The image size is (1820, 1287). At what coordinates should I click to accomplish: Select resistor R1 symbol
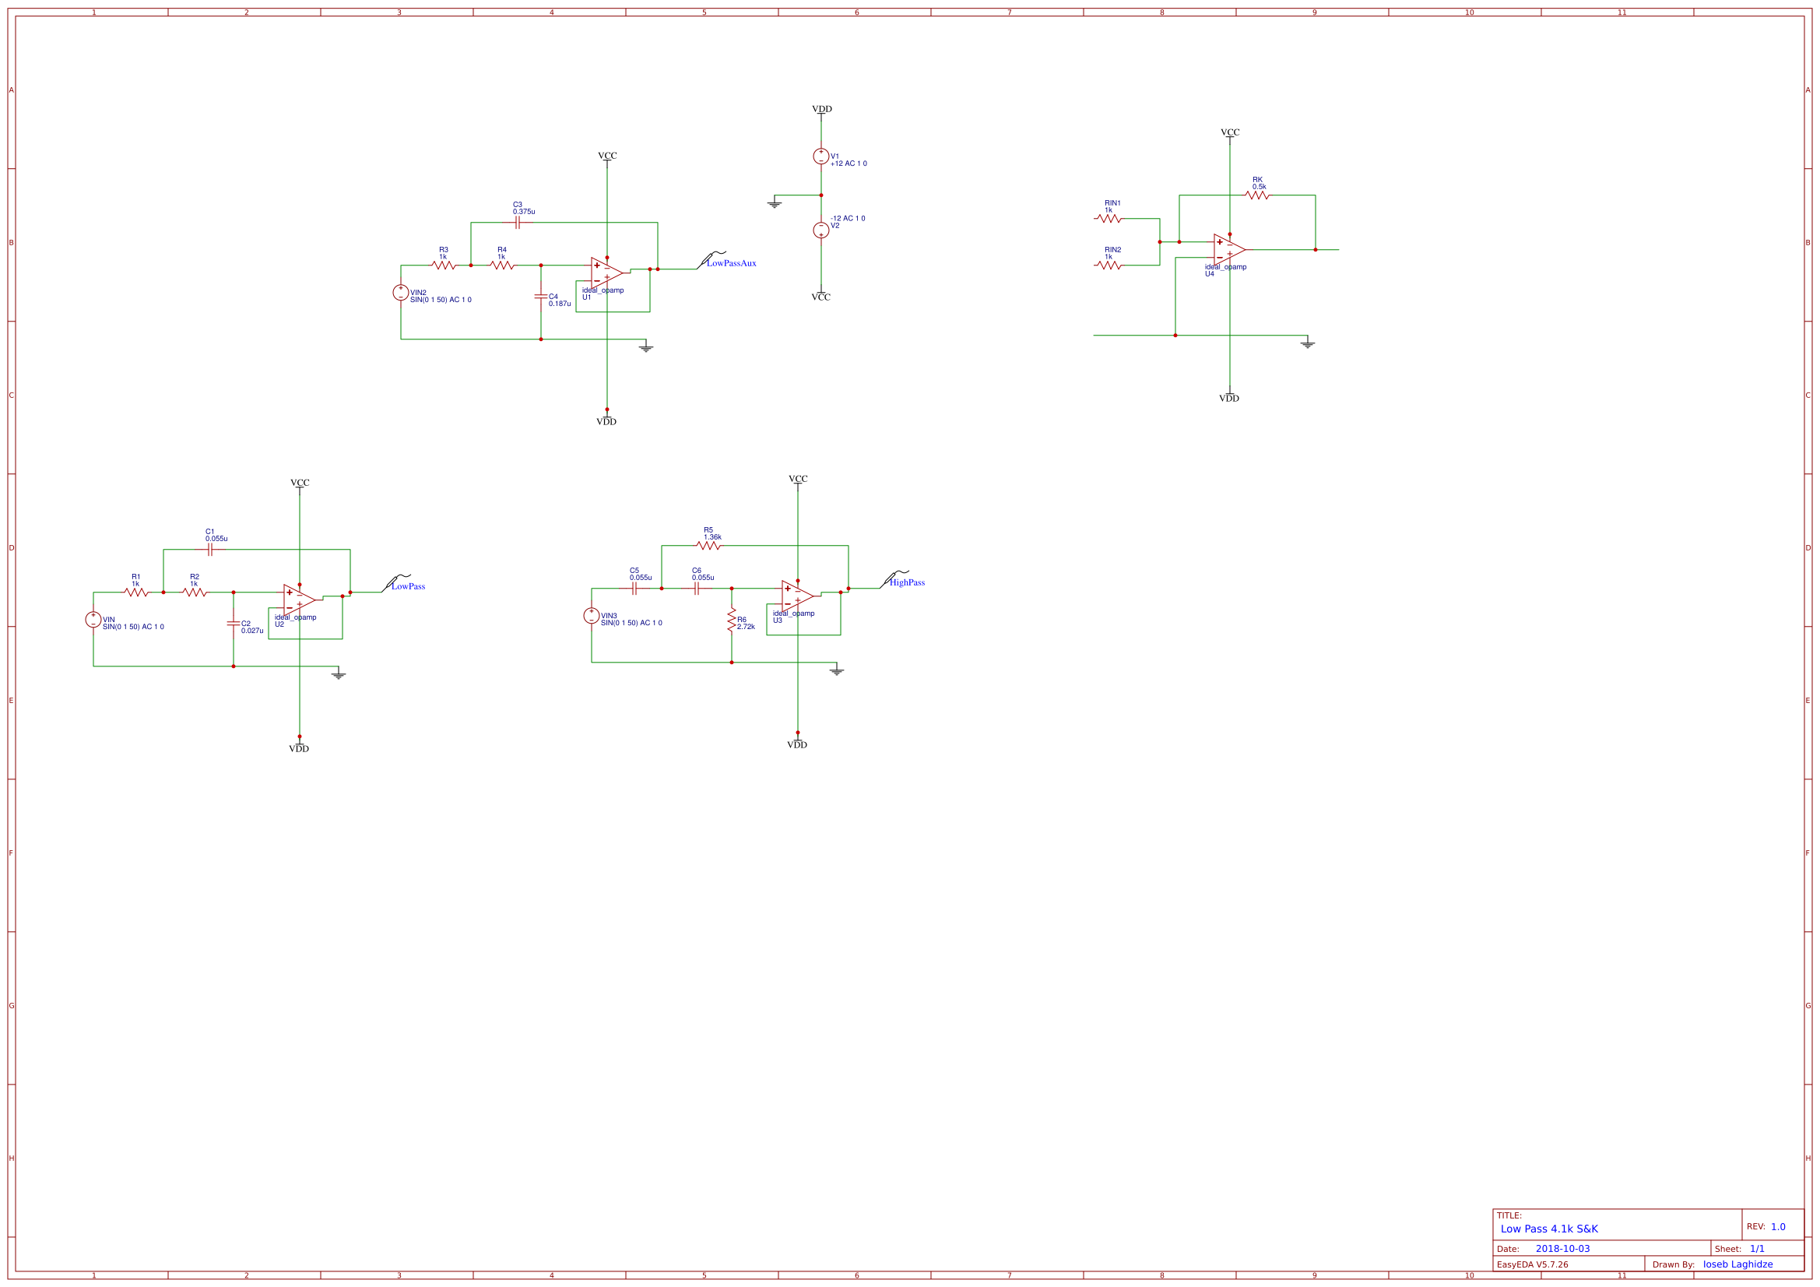click(136, 593)
